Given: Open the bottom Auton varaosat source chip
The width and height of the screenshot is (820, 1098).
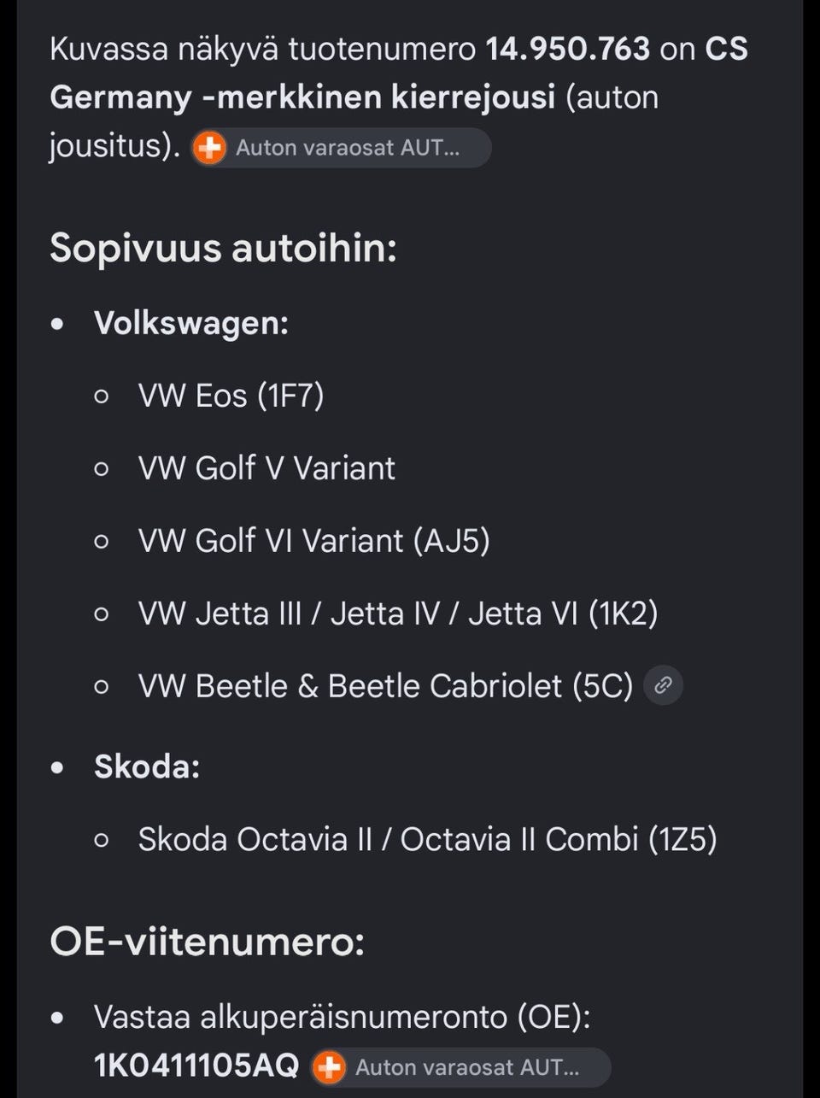Looking at the screenshot, I should tap(460, 1067).
